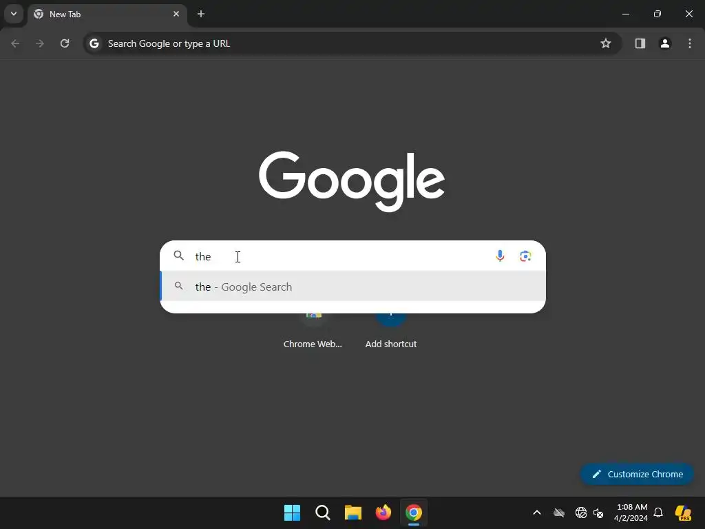This screenshot has width=705, height=529.
Task: Click the muted volume tray icon
Action: (598, 512)
